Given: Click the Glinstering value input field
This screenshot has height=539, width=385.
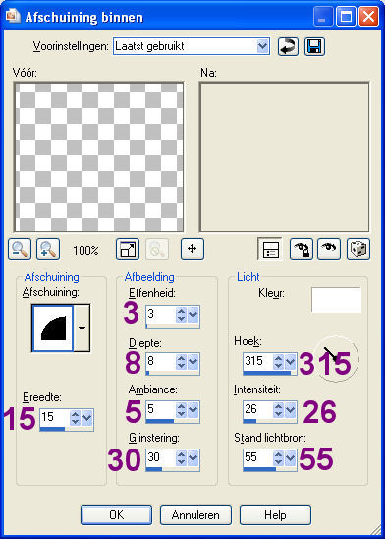Looking at the screenshot, I should (x=160, y=457).
